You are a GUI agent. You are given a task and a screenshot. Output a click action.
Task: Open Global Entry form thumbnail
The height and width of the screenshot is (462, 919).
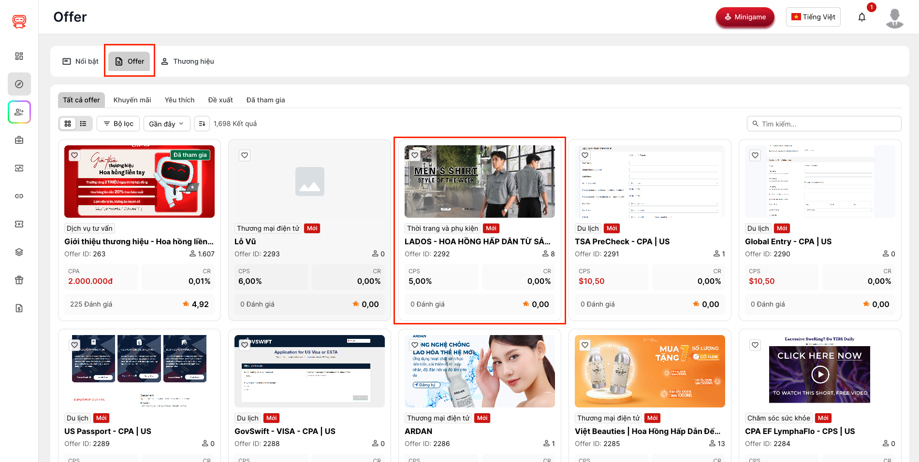point(820,182)
